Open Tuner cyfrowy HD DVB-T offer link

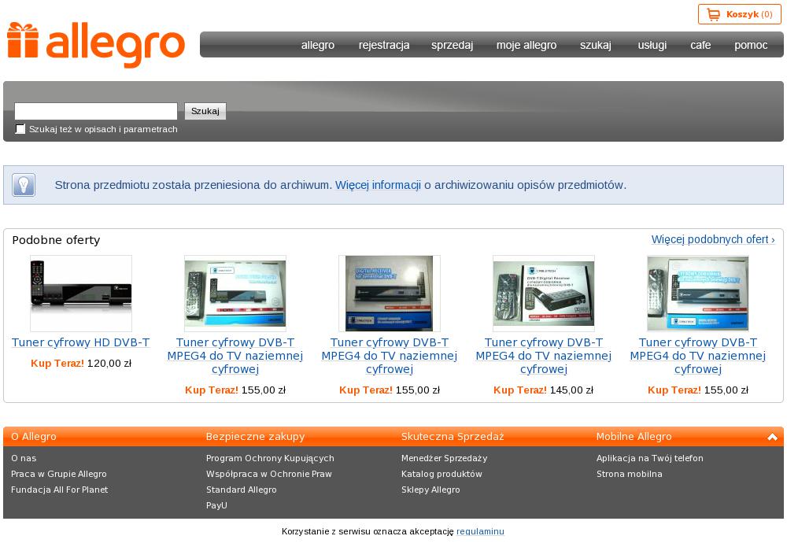81,342
